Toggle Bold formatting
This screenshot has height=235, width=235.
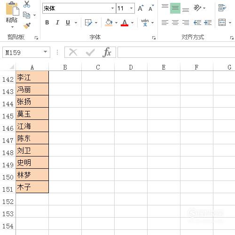[x=47, y=23]
